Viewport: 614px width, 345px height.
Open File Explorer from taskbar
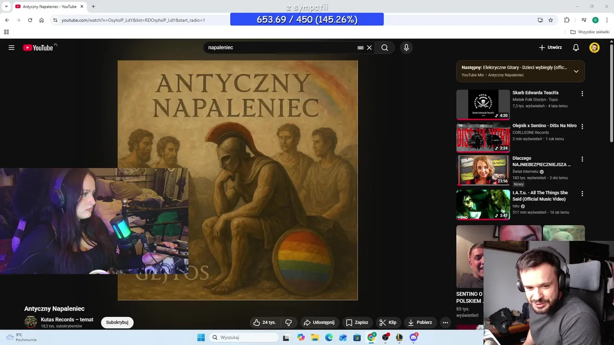pos(315,337)
